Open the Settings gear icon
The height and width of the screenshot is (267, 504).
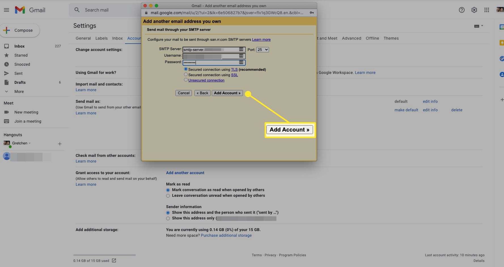(474, 10)
